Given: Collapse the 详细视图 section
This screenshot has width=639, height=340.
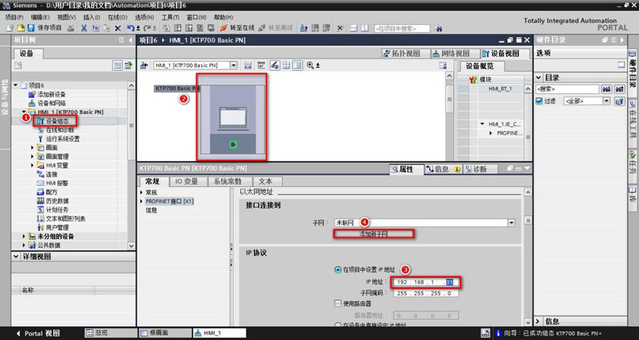Looking at the screenshot, I should (16, 257).
